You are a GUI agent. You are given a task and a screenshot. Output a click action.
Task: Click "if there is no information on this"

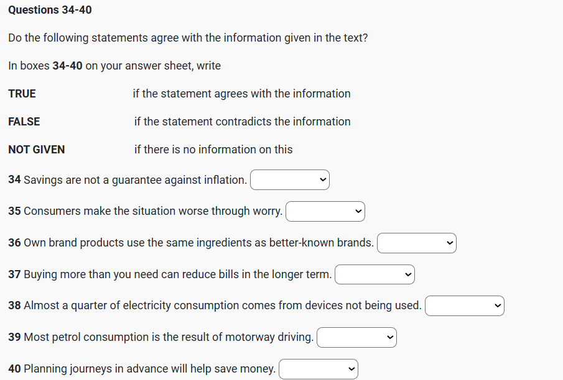[213, 150]
